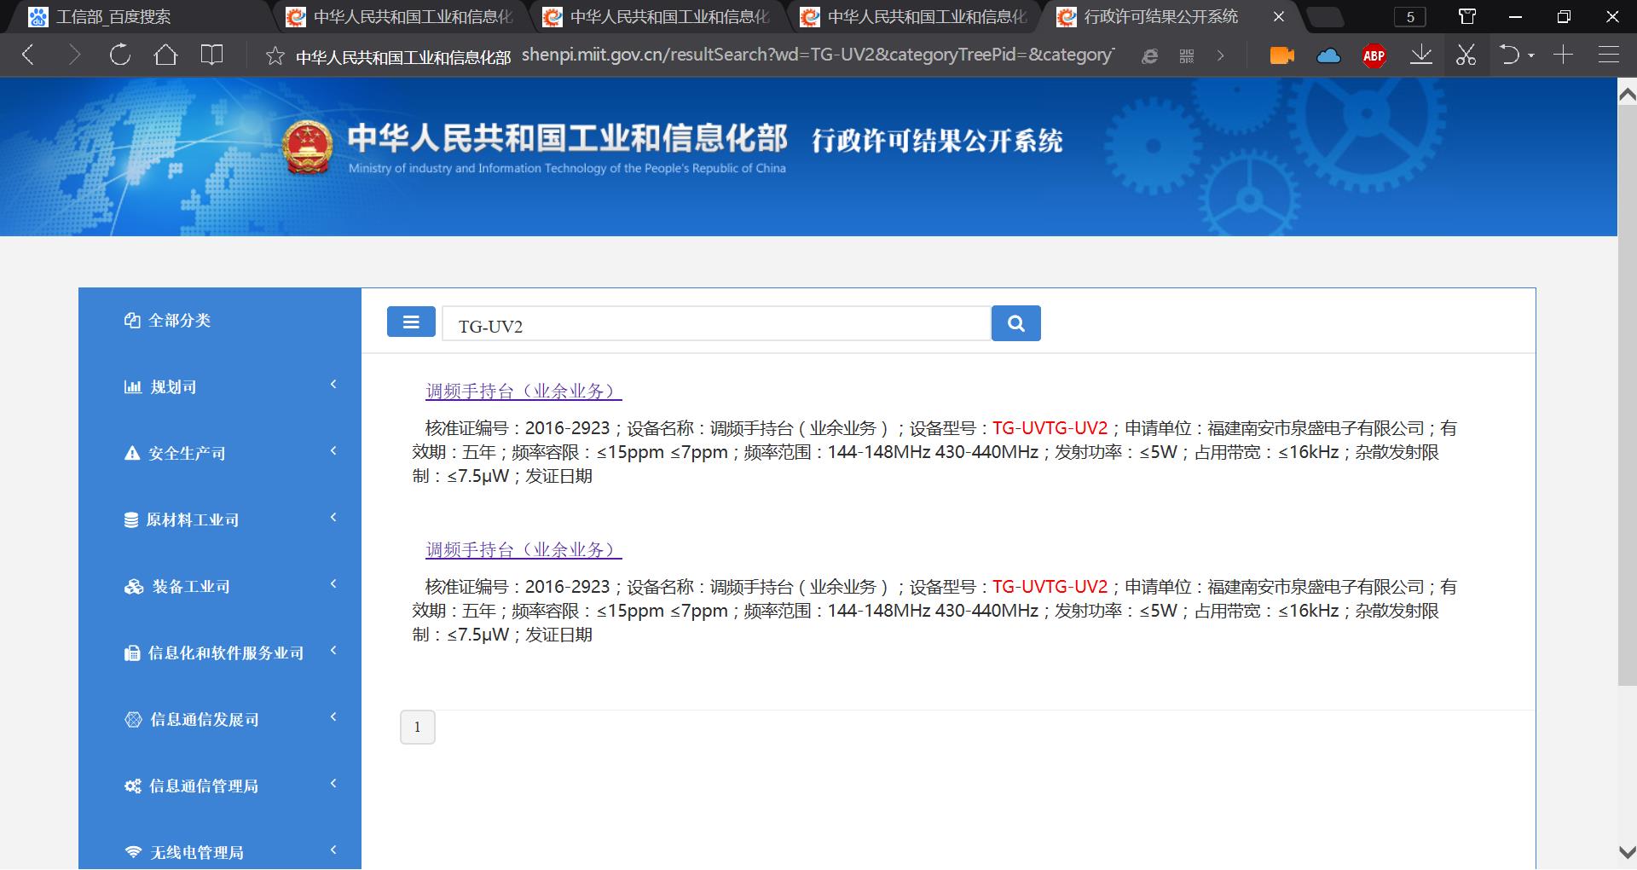This screenshot has width=1637, height=870.
Task: Click the browser address bar URL
Action: click(818, 55)
